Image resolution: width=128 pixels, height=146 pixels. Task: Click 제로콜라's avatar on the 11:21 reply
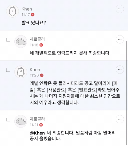point(21,121)
